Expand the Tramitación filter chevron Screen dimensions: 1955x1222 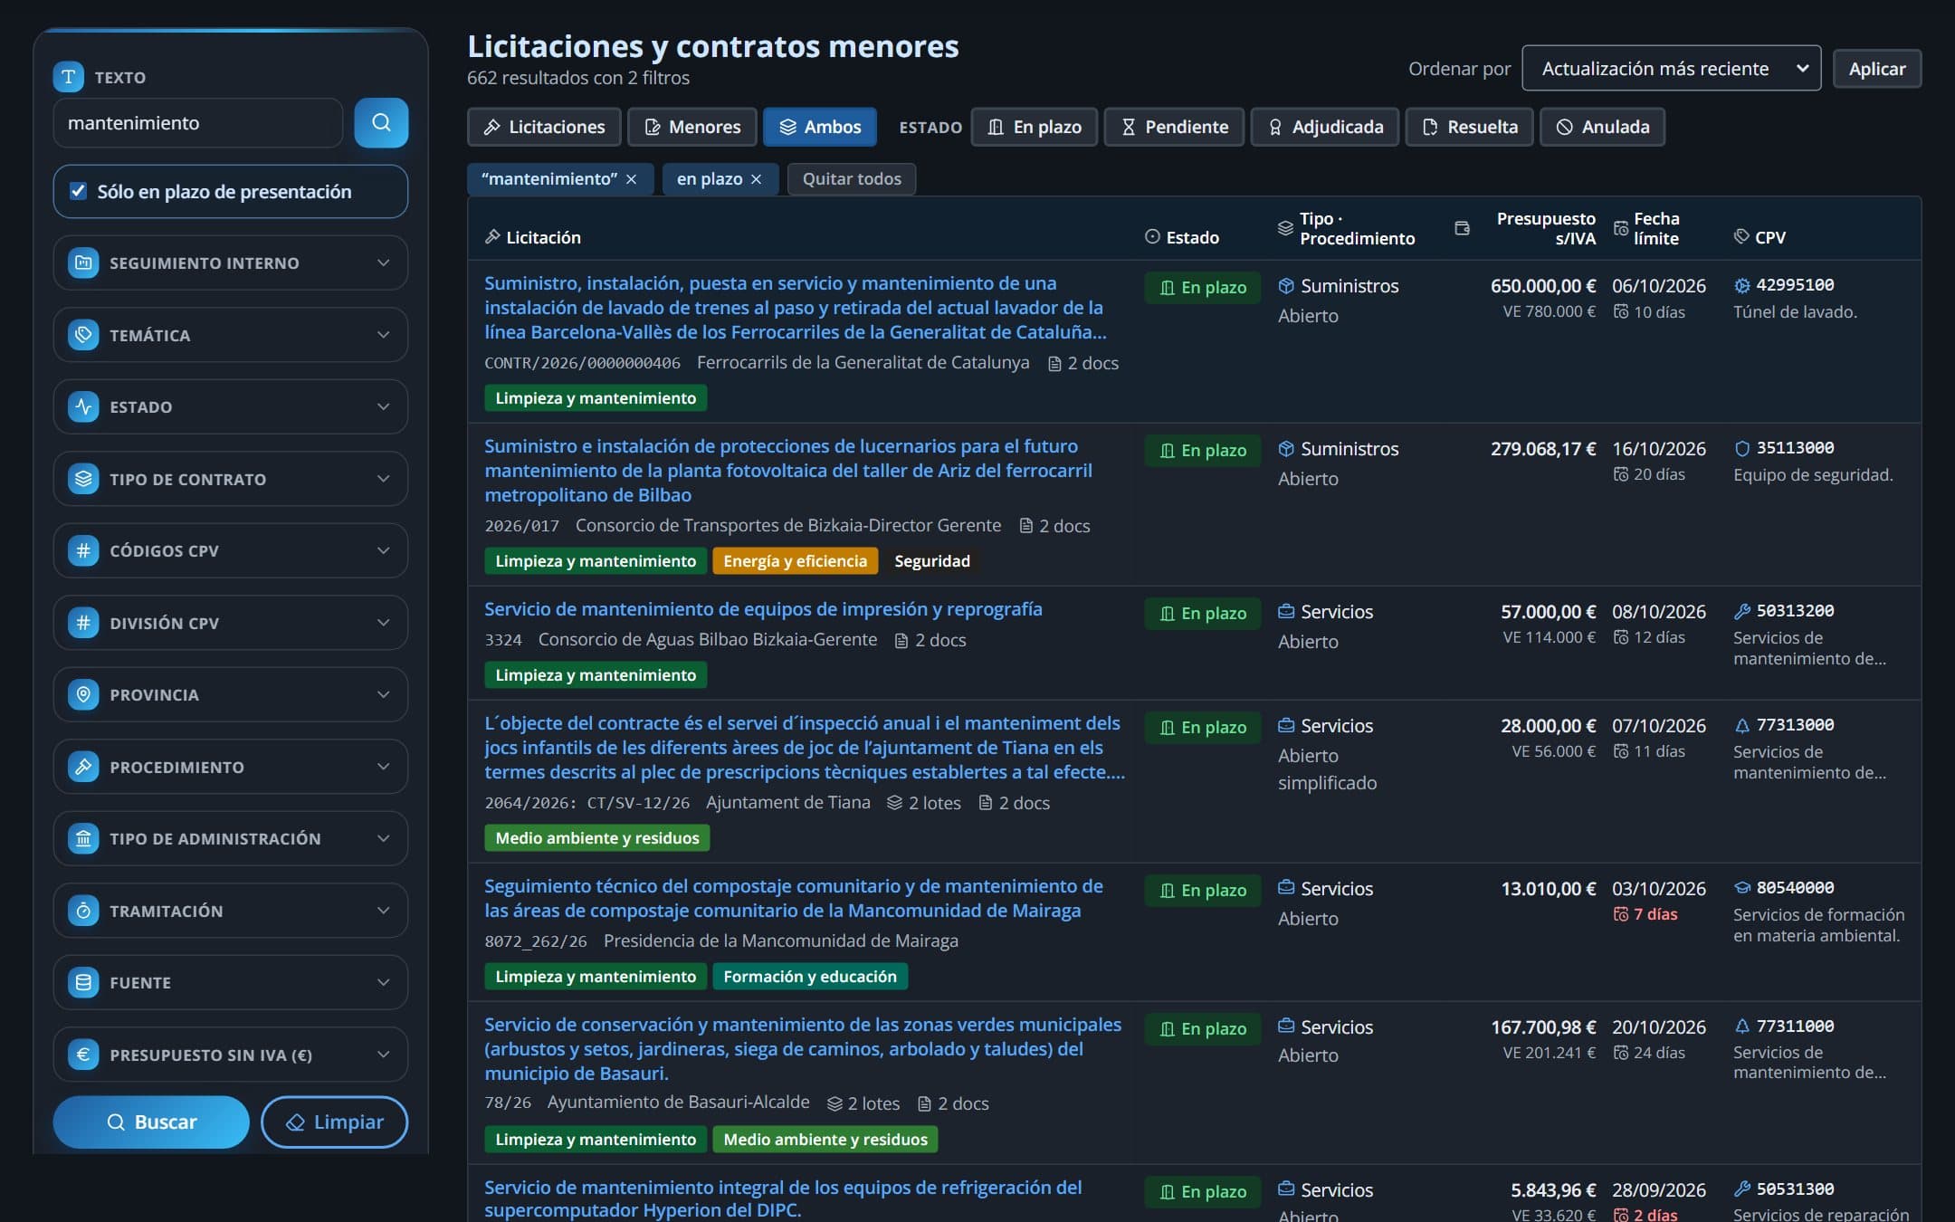384,911
